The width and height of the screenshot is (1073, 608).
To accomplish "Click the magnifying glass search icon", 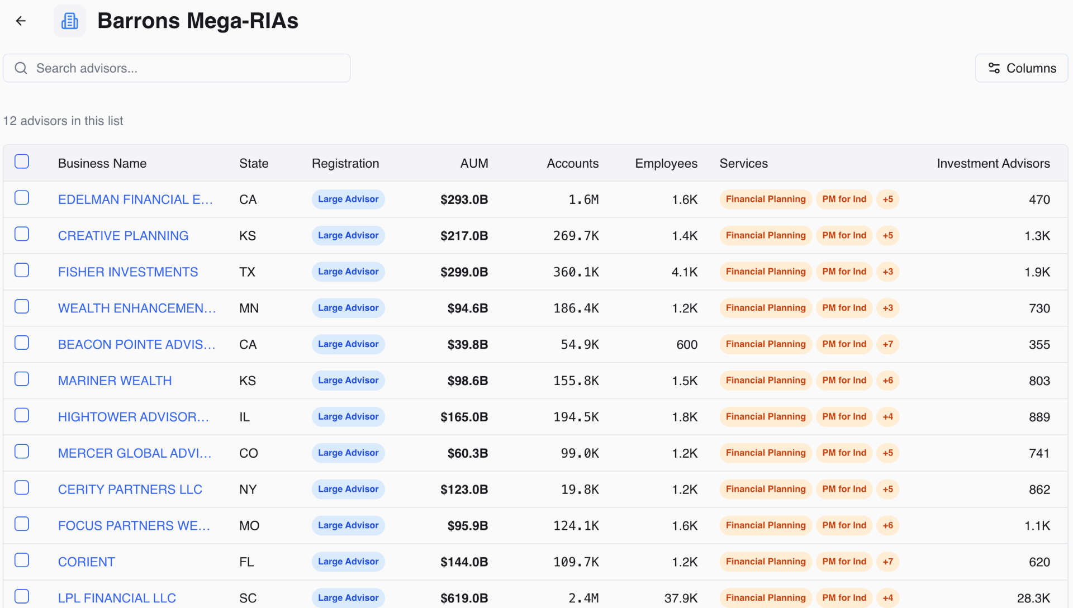I will 21,68.
